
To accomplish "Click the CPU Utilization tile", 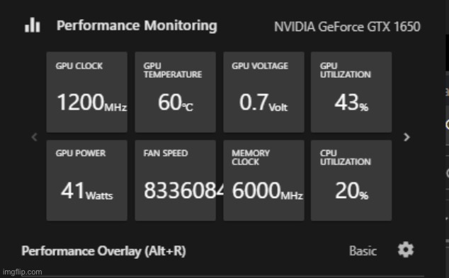I will pyautogui.click(x=351, y=180).
